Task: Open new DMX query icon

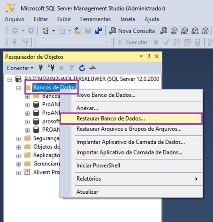Action: (x=184, y=31)
